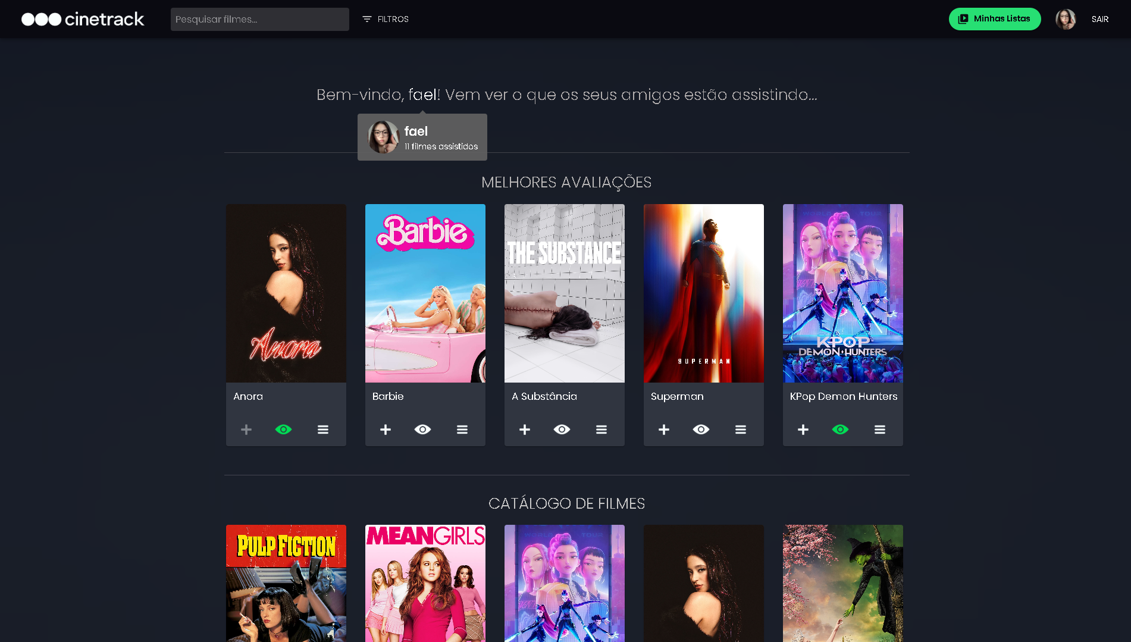Add Superman with the plus icon
The image size is (1131, 642).
[664, 430]
